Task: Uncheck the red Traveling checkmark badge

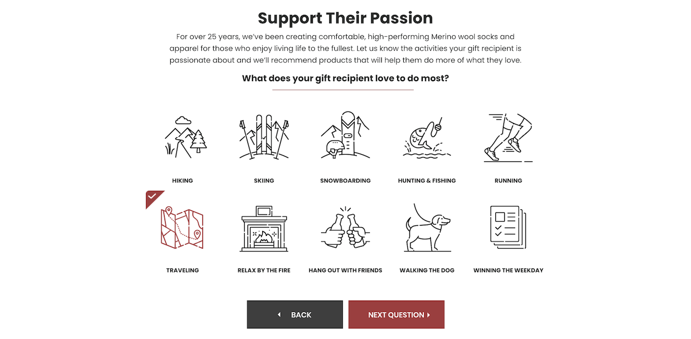Action: tap(152, 197)
